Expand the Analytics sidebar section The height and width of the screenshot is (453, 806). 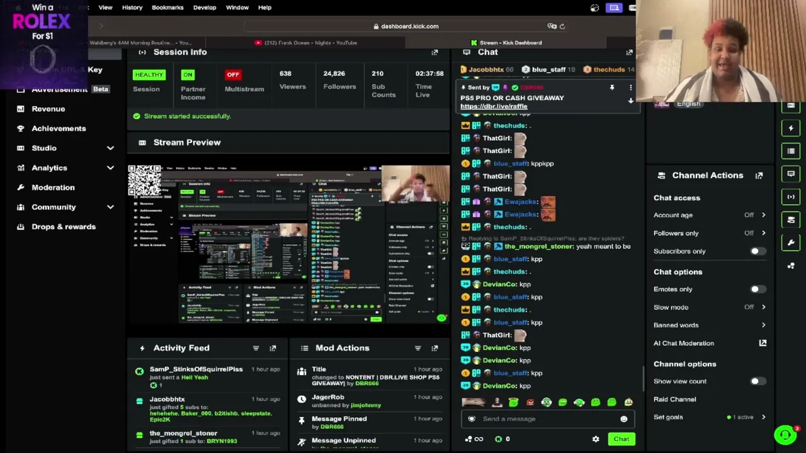[x=110, y=168]
